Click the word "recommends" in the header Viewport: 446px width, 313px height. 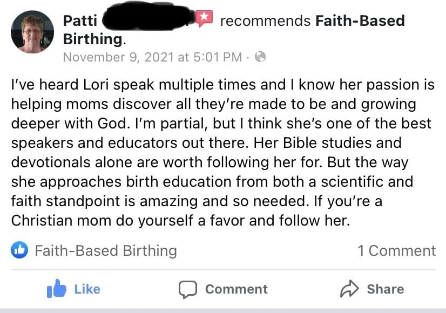(x=265, y=21)
